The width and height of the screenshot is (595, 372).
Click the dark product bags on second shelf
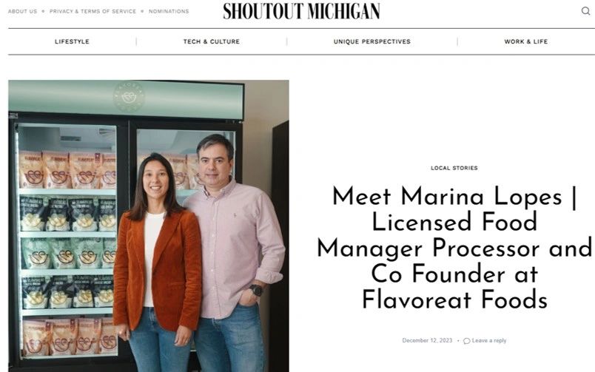[68, 214]
